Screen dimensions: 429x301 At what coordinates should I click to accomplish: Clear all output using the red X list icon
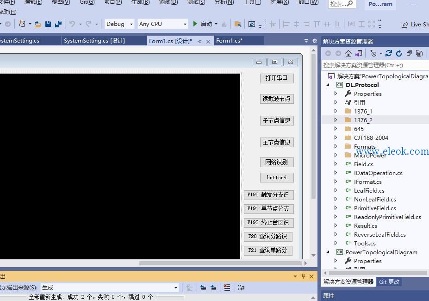coord(227,287)
